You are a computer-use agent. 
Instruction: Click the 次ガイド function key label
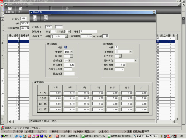41,132
